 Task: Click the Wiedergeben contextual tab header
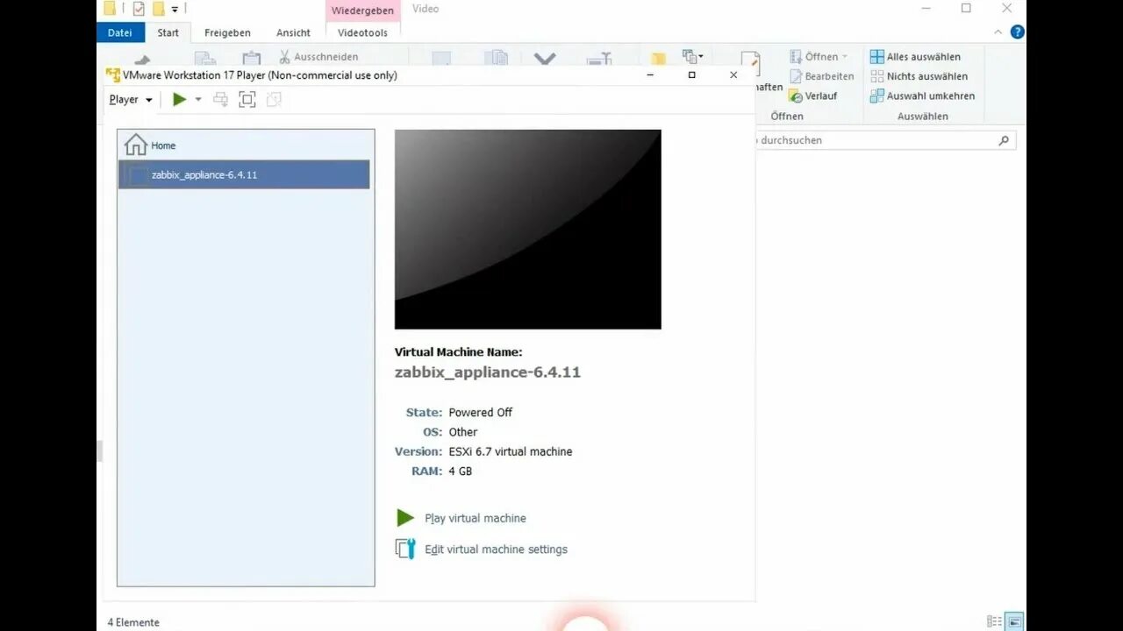click(x=362, y=11)
